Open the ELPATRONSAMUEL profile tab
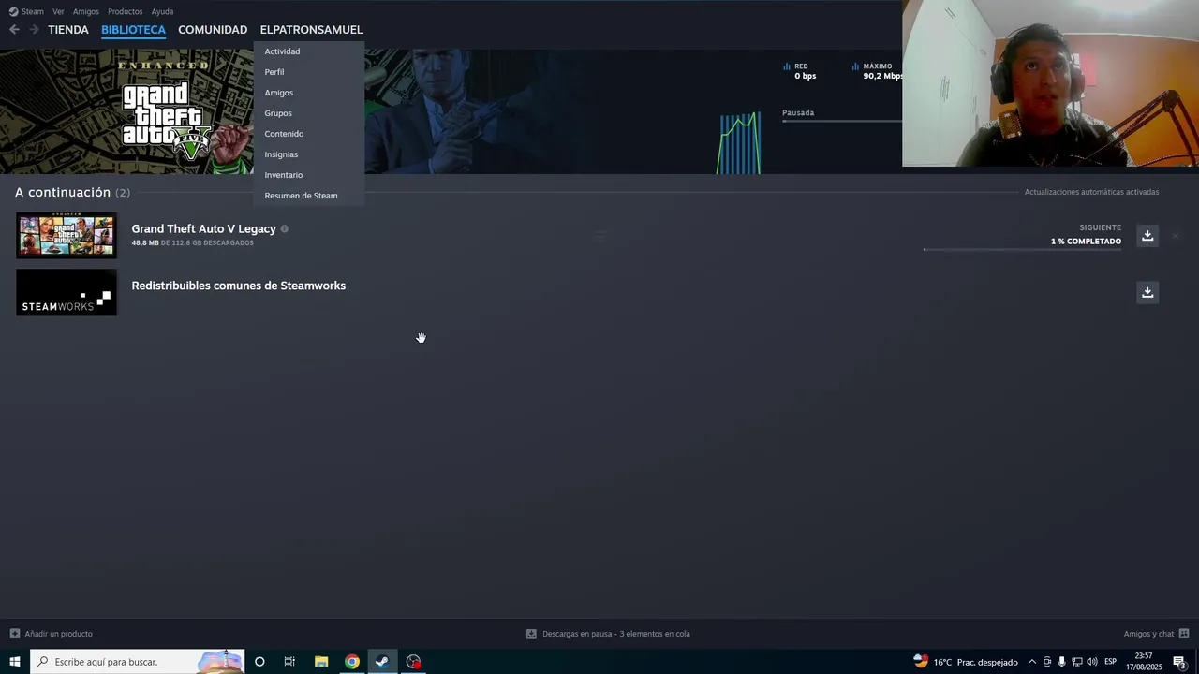Image resolution: width=1199 pixels, height=674 pixels. click(x=311, y=30)
